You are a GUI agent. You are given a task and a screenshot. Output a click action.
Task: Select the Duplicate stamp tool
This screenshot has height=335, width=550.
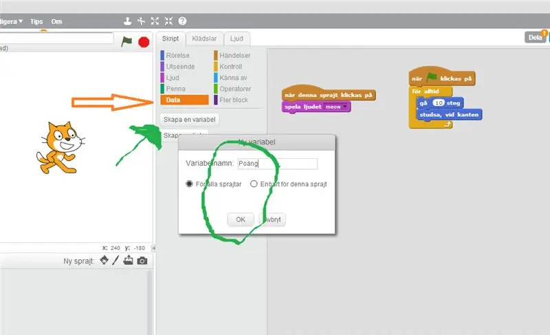pyautogui.click(x=127, y=21)
